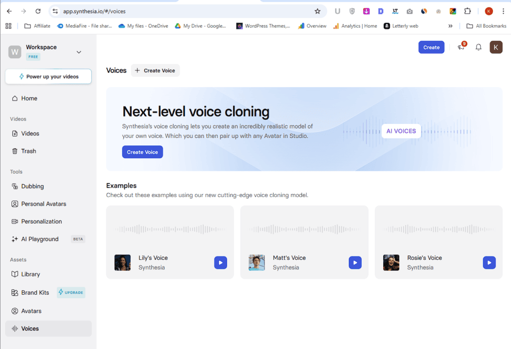Viewport: 511px width, 349px height.
Task: Open the bookmarks apps grid icon
Action: [x=8, y=26]
